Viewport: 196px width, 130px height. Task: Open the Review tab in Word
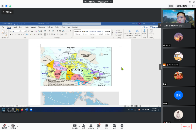pyautogui.click(x=57, y=27)
